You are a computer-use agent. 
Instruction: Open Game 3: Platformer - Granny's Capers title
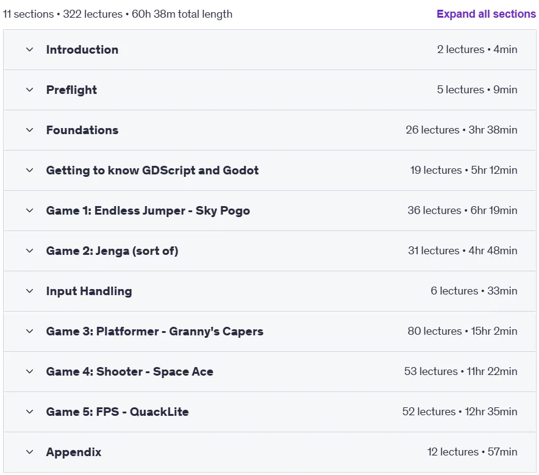(155, 331)
